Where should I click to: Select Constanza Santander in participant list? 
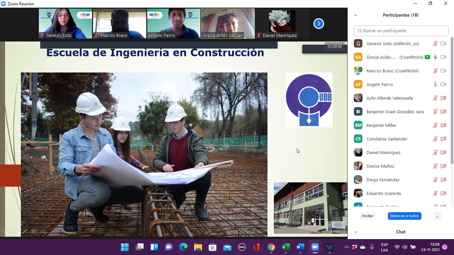point(387,139)
